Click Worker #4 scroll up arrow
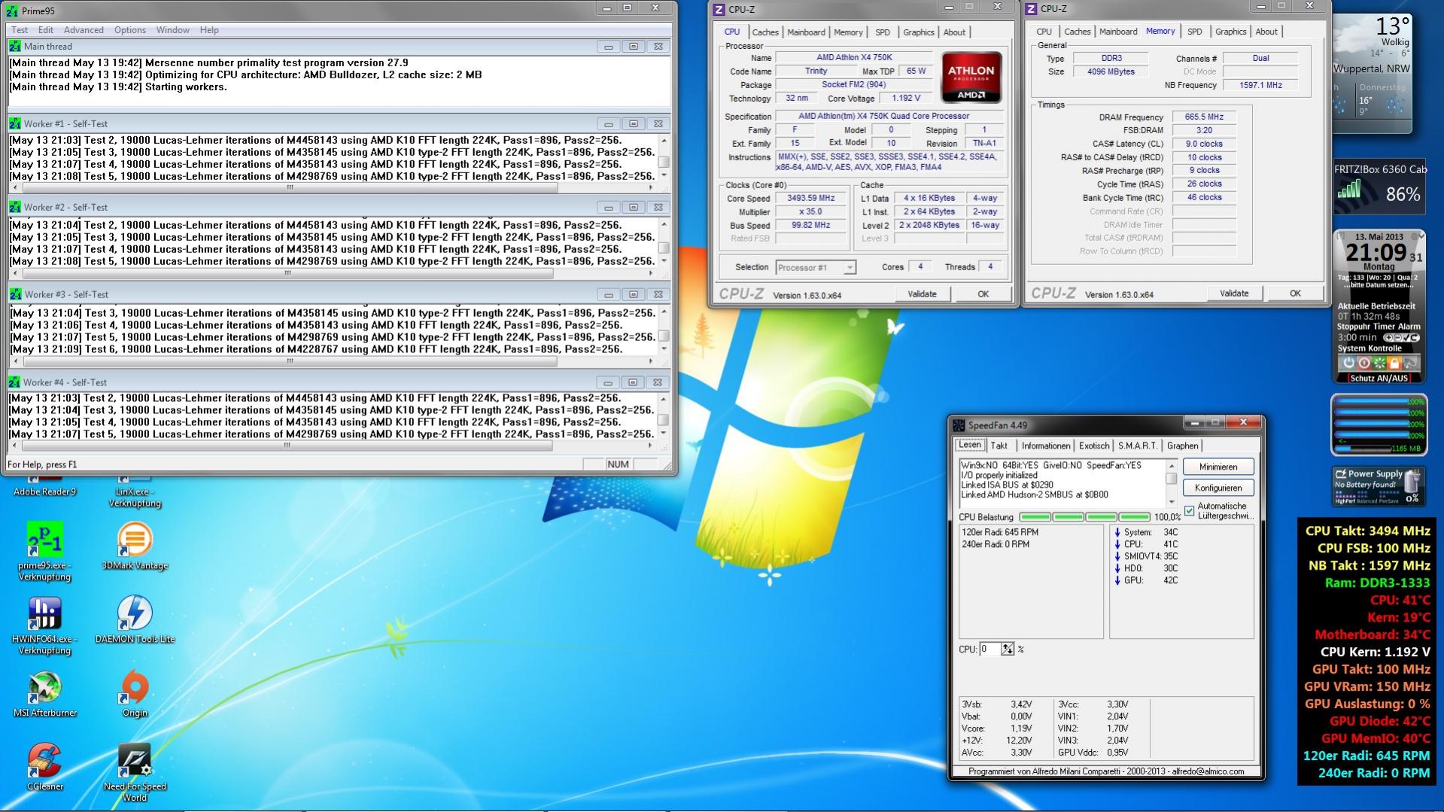The height and width of the screenshot is (812, 1444). point(663,399)
